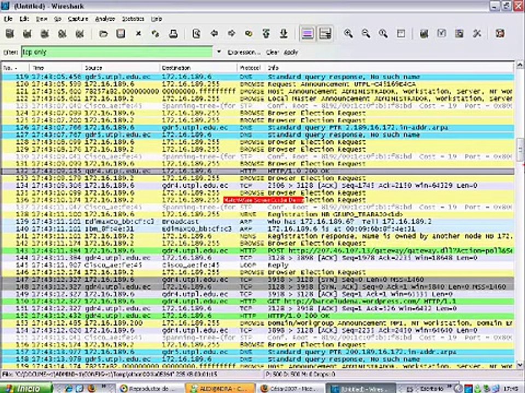Stop the running capture

click(62, 33)
